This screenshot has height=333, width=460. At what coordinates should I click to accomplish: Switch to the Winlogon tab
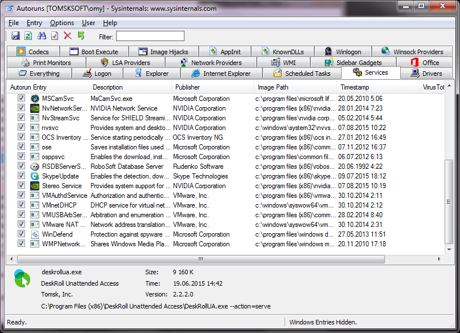pos(343,52)
